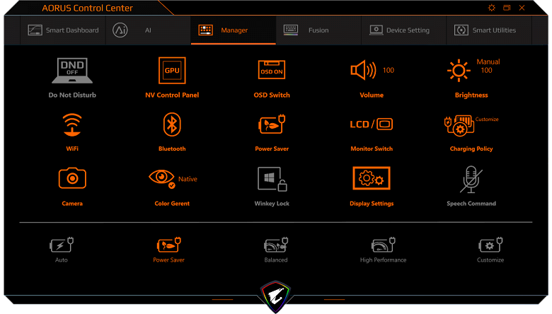Click the Volume speaker icon
The image size is (552, 314).
(363, 70)
